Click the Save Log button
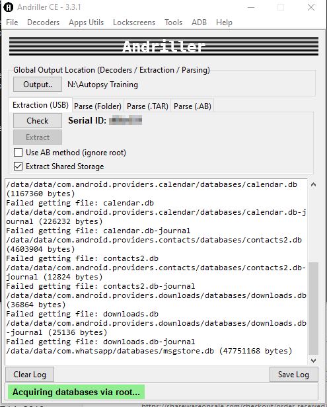Viewport: 327px width, 407px height. click(x=293, y=374)
